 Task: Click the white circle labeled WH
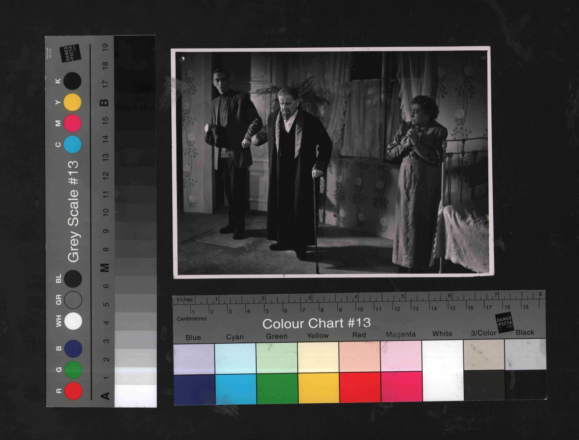[x=73, y=321]
